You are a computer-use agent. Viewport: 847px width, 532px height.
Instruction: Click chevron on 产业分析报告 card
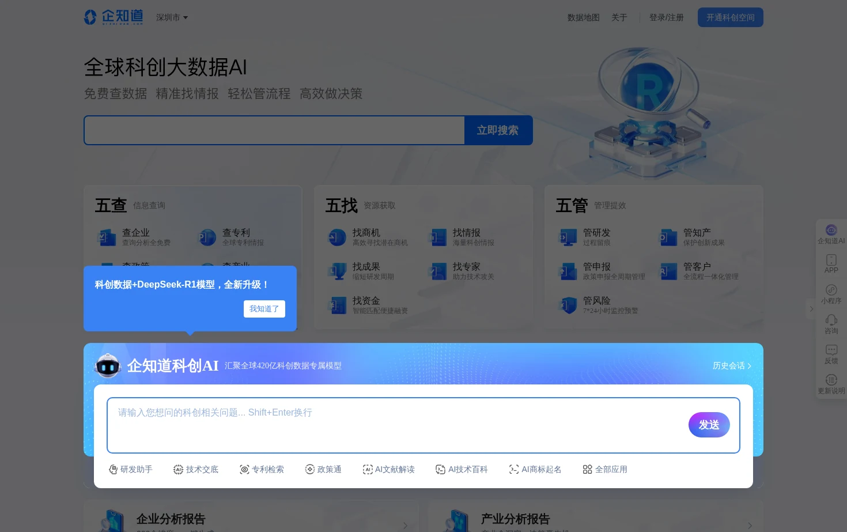click(x=750, y=525)
